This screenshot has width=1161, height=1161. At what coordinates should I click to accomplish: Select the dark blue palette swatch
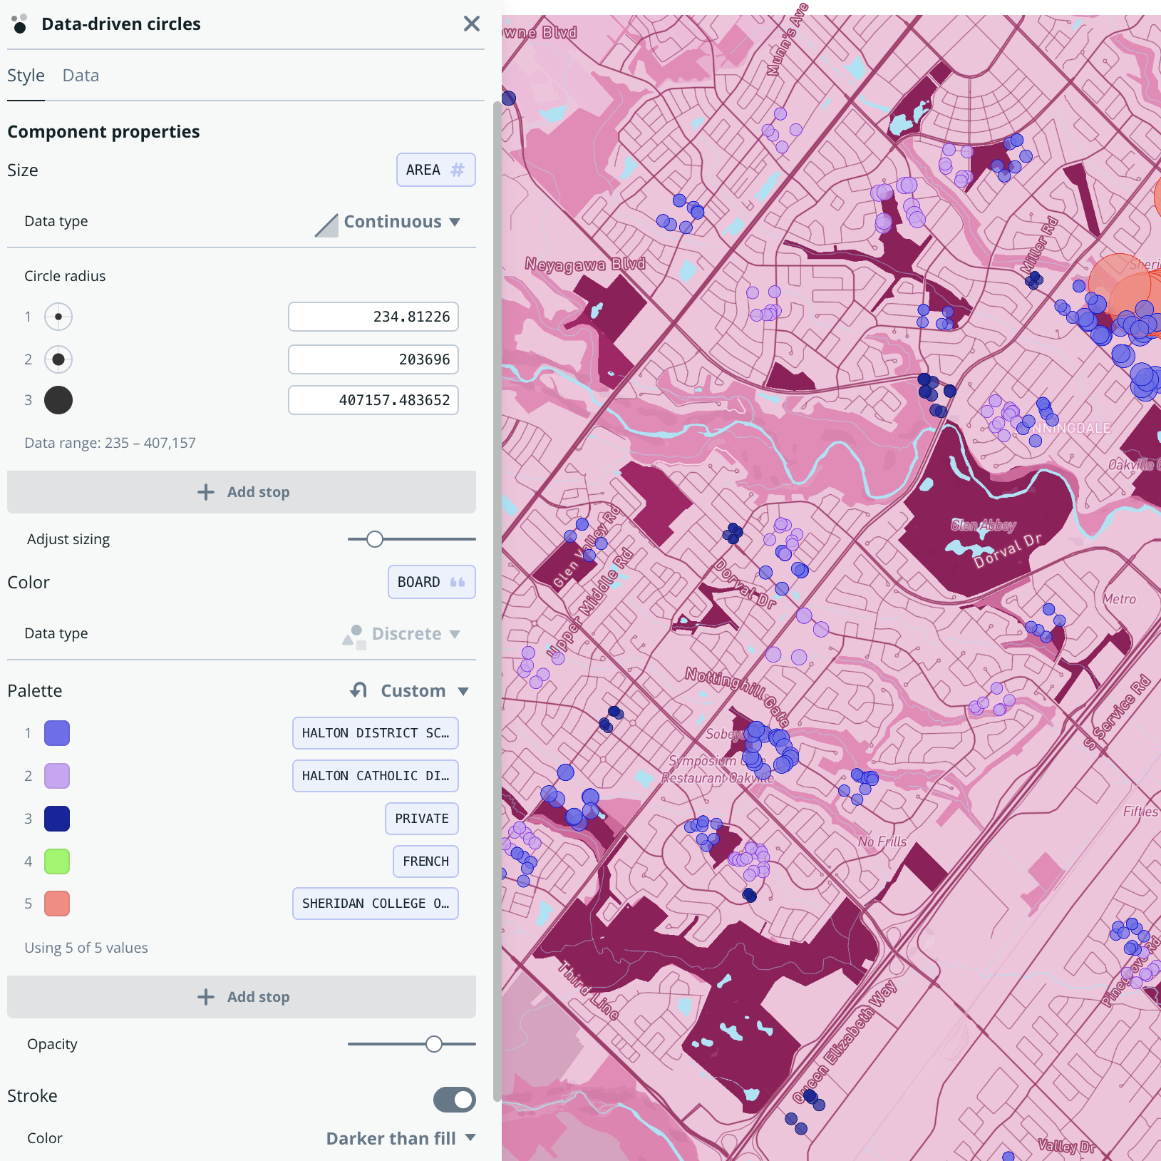click(x=56, y=818)
